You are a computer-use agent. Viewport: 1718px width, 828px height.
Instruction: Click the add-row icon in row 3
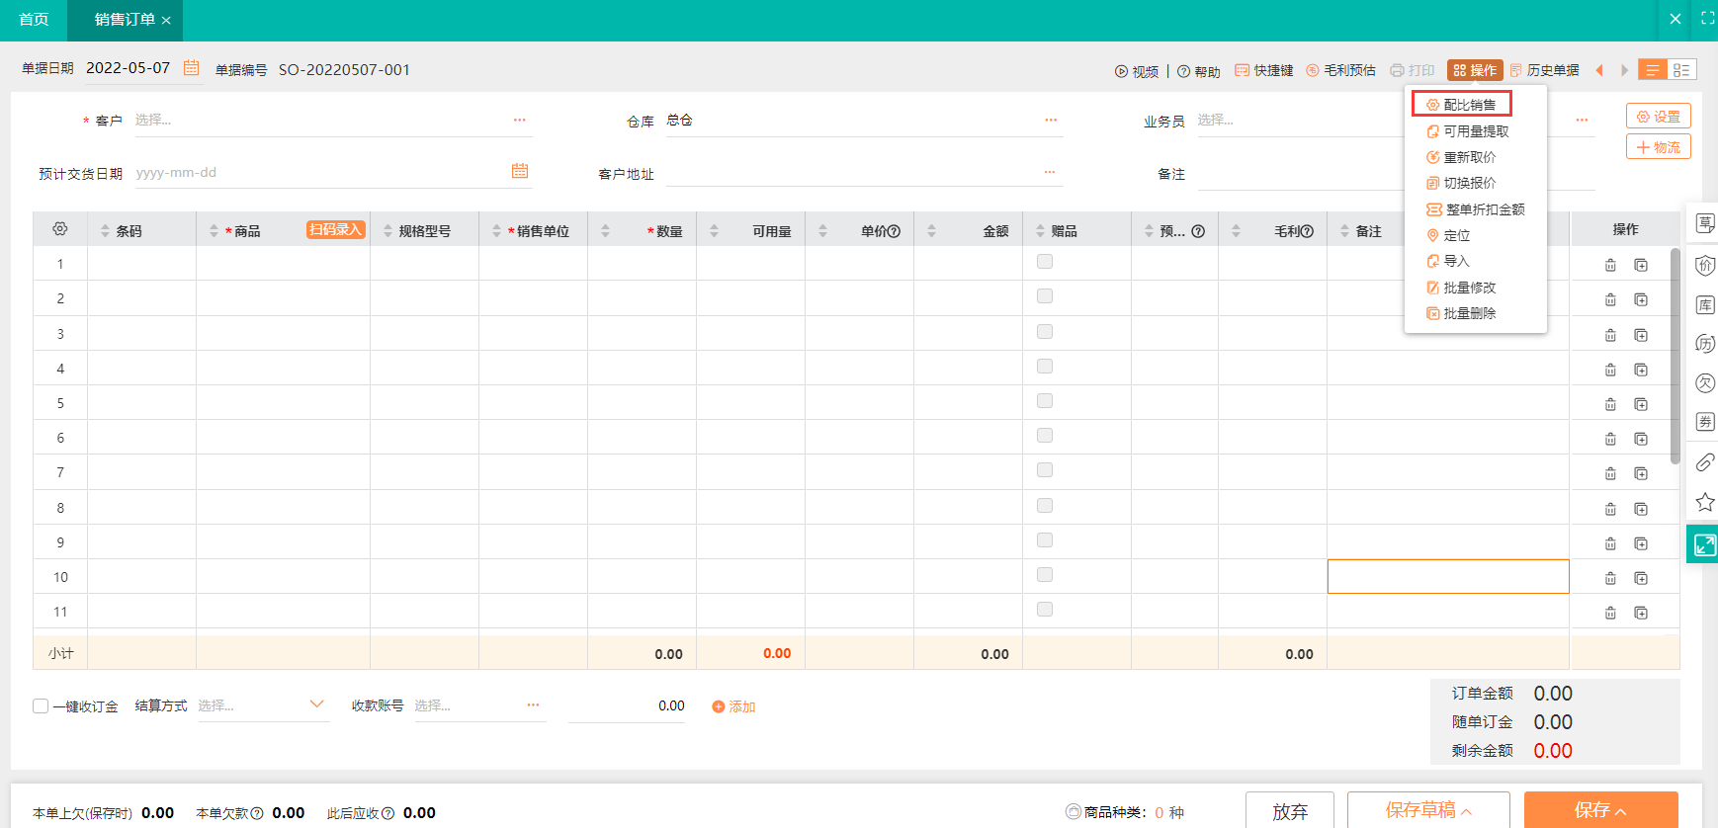tap(1641, 335)
